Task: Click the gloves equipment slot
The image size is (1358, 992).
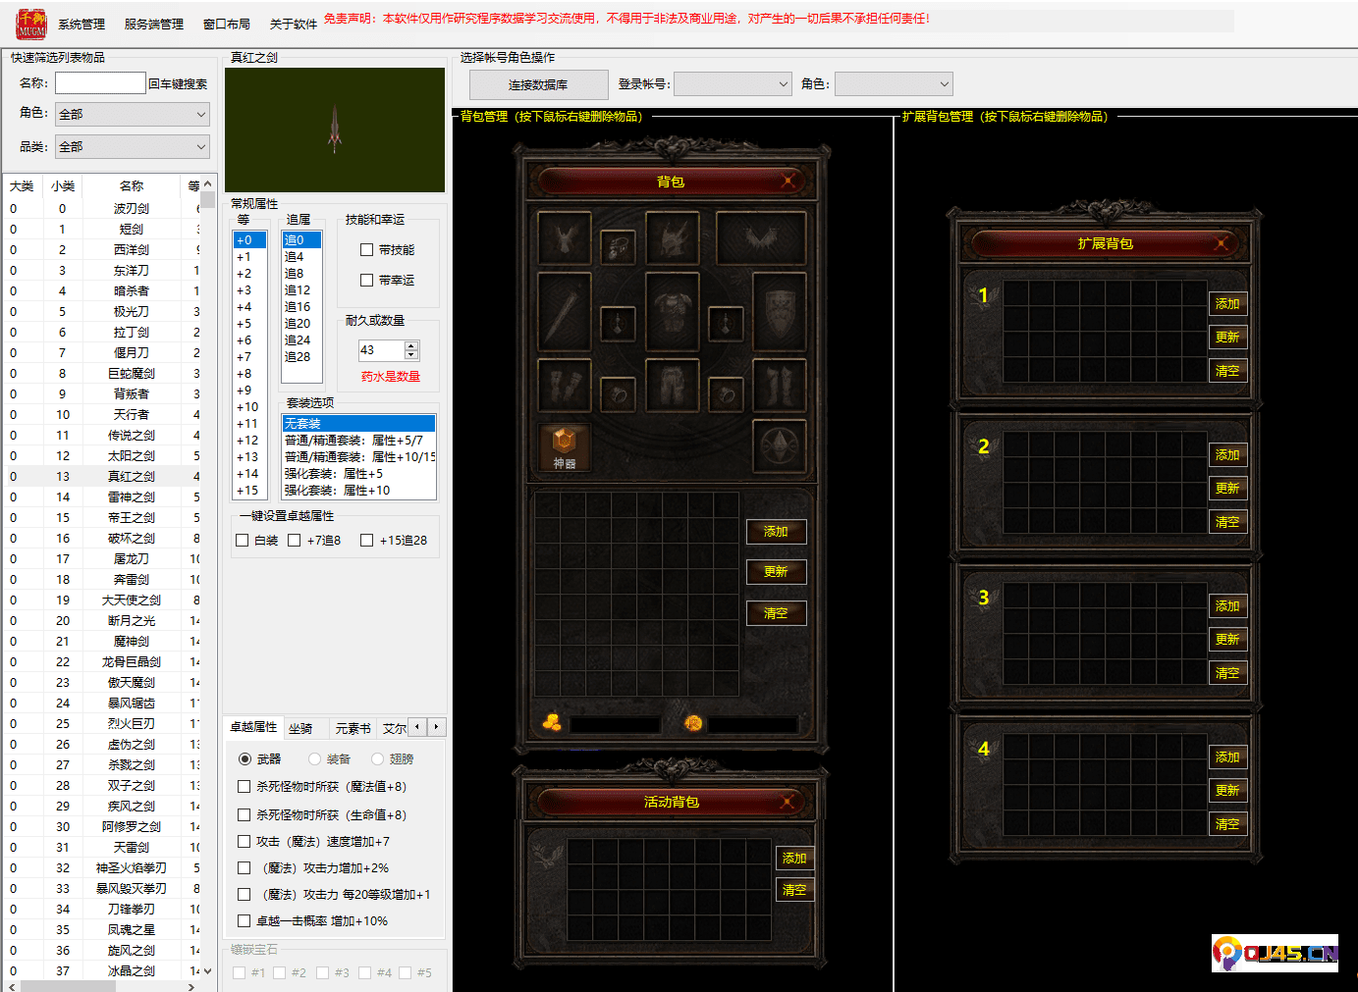Action: pyautogui.click(x=565, y=385)
